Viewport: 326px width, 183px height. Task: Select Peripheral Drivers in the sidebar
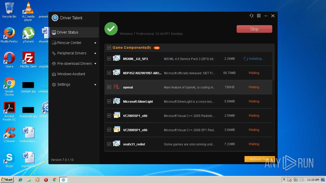pos(74,53)
